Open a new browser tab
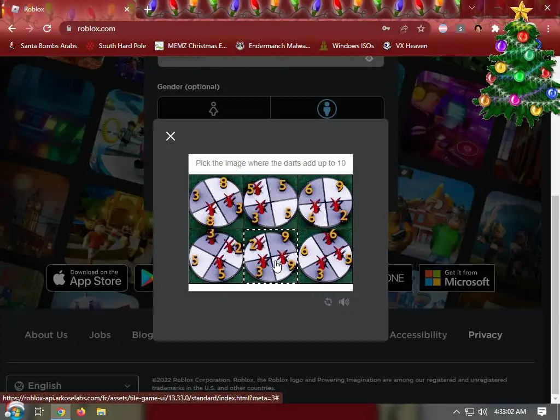Screen dimensions: 560x420 [x=148, y=9]
